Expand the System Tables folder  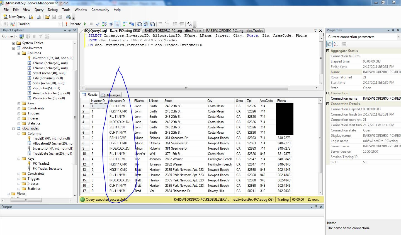point(13,43)
